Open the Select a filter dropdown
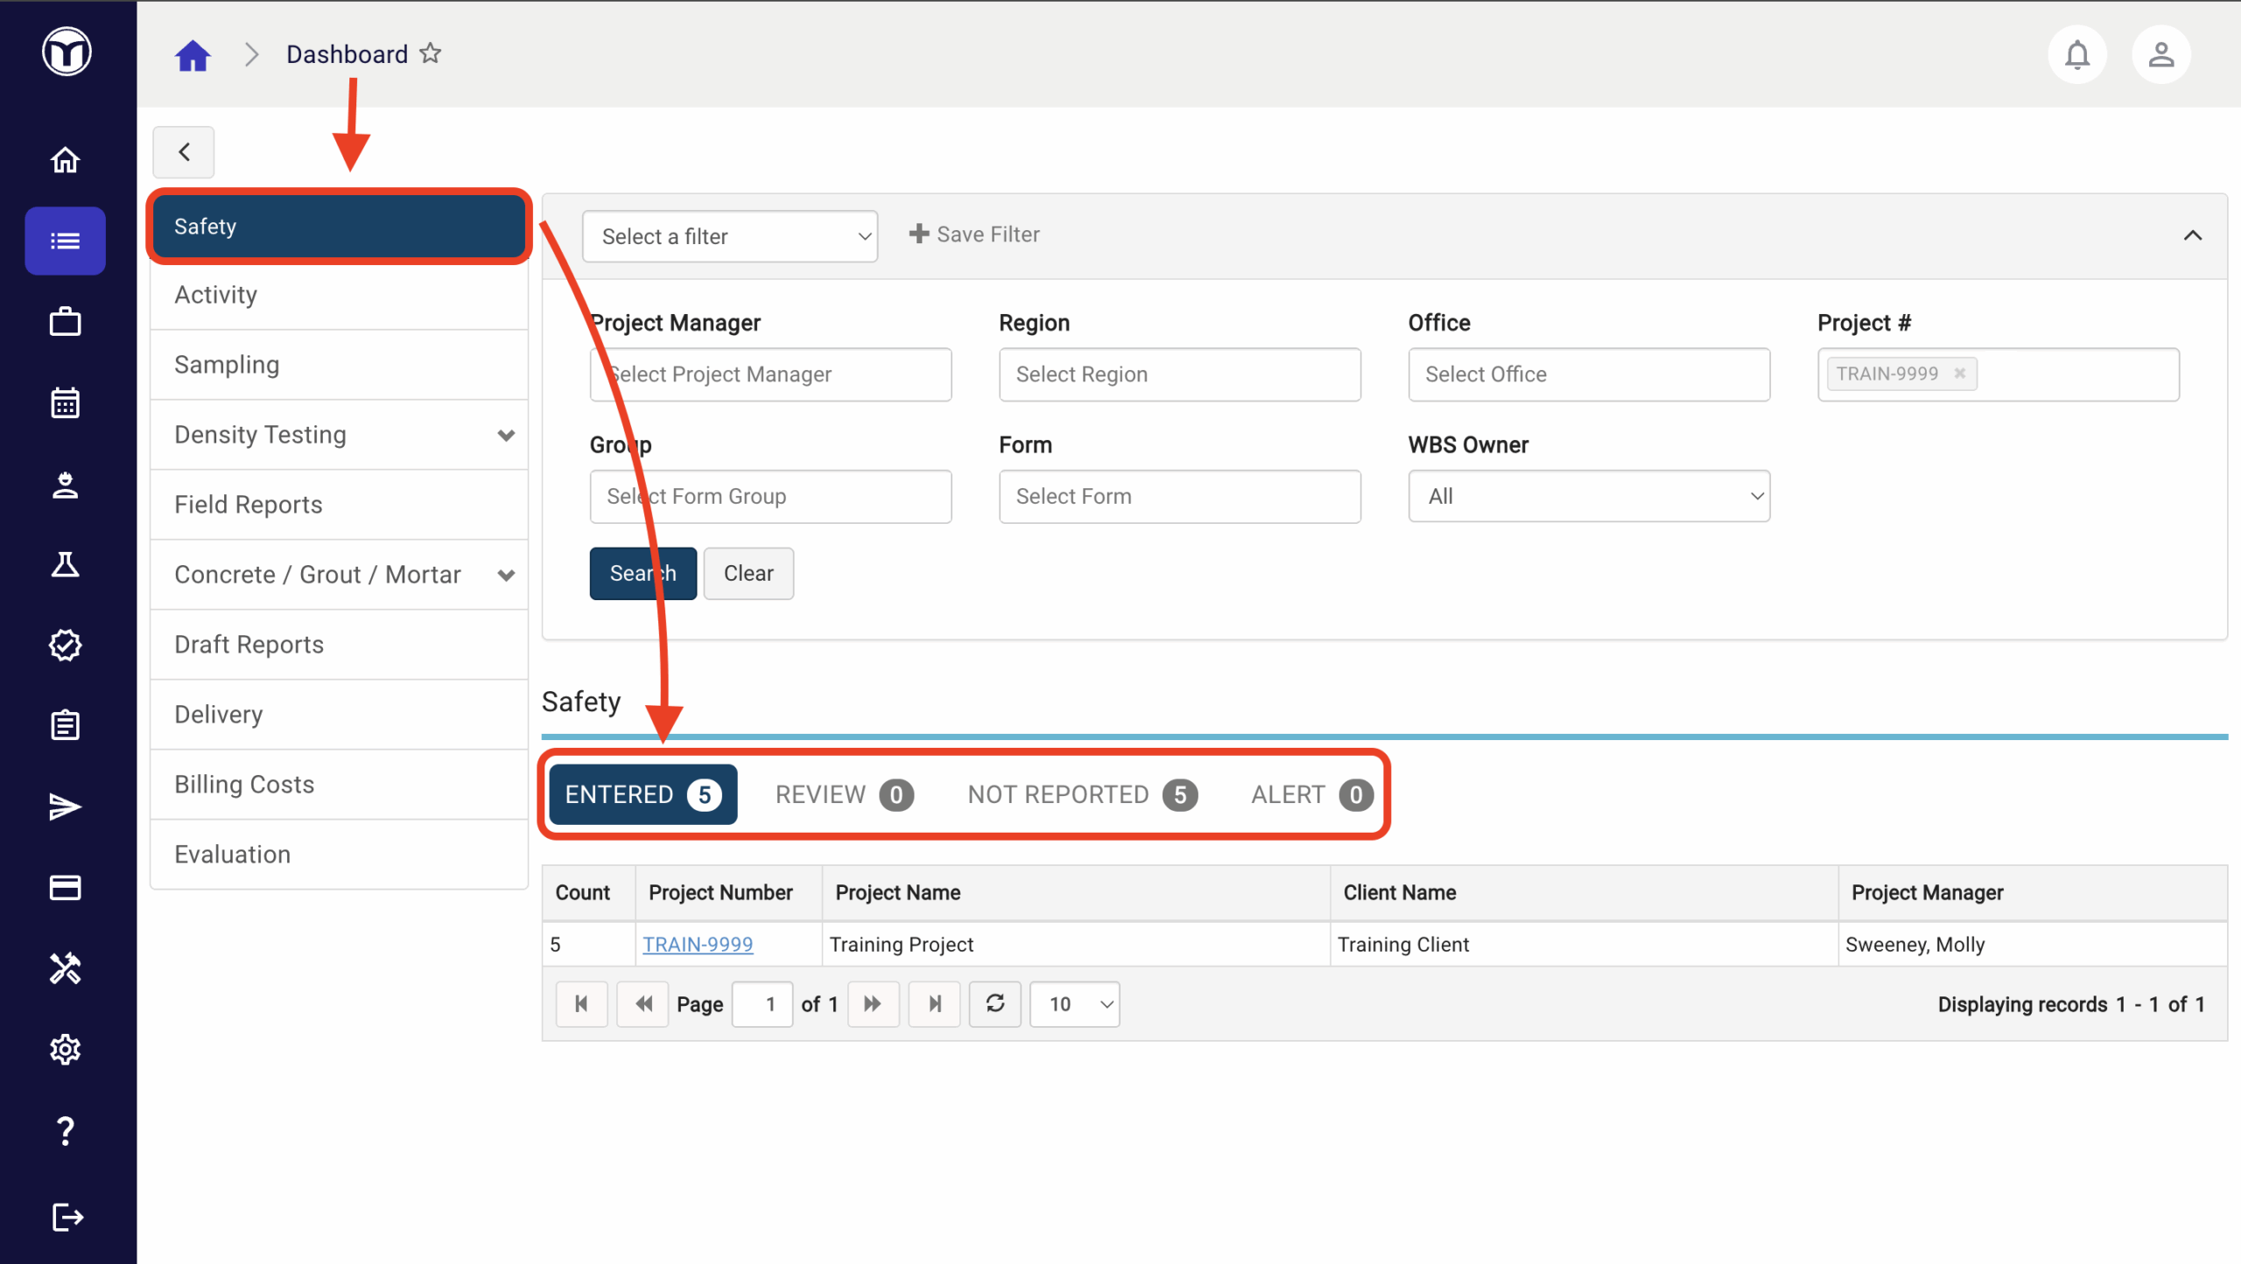Screen dimensions: 2241x1264 pyautogui.click(x=729, y=236)
